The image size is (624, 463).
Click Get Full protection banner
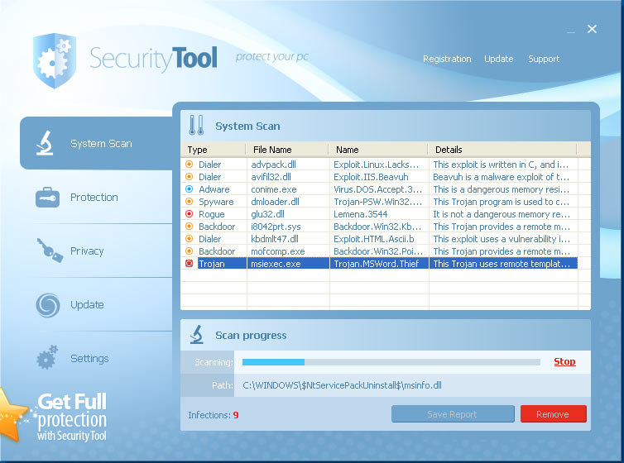(x=72, y=417)
